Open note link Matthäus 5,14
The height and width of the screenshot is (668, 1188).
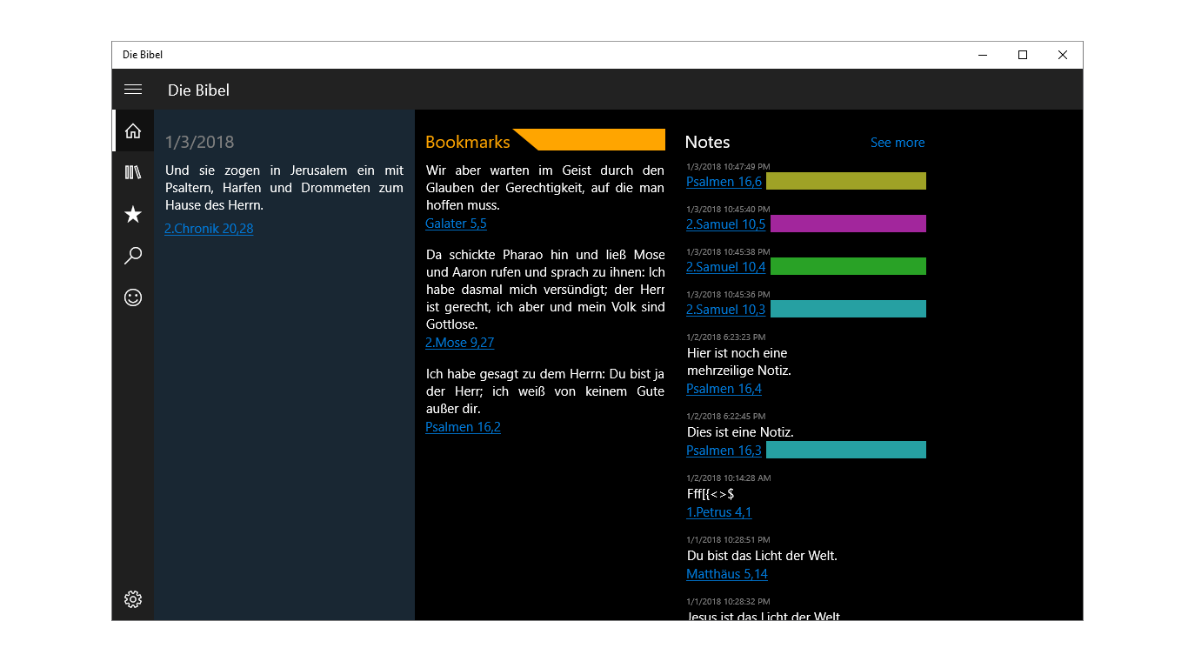727,574
